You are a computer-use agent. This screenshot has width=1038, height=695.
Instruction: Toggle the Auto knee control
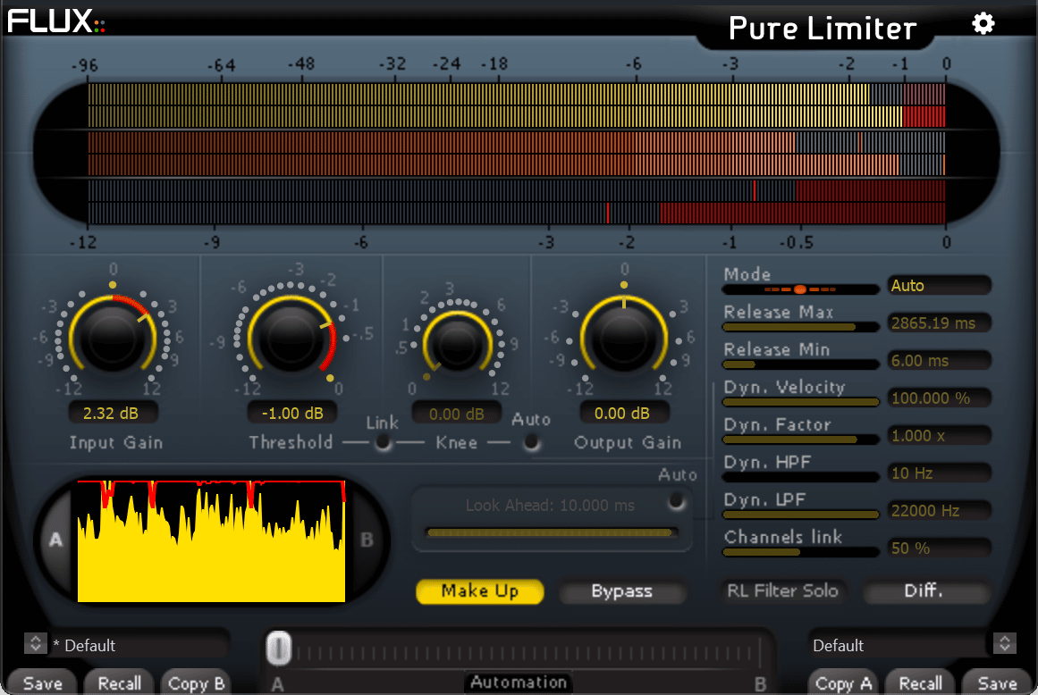pos(531,441)
